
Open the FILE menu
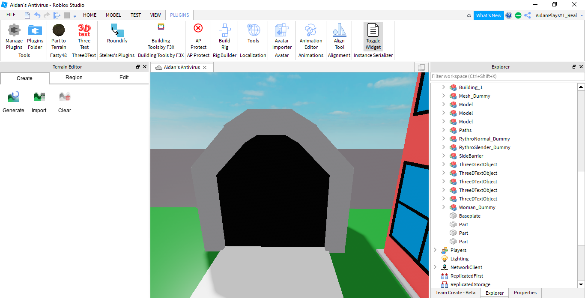pyautogui.click(x=11, y=15)
